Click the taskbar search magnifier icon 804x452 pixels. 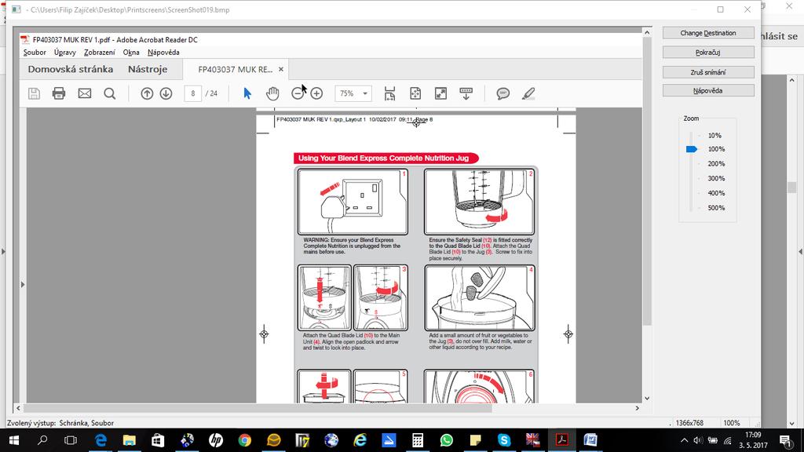tap(42, 440)
